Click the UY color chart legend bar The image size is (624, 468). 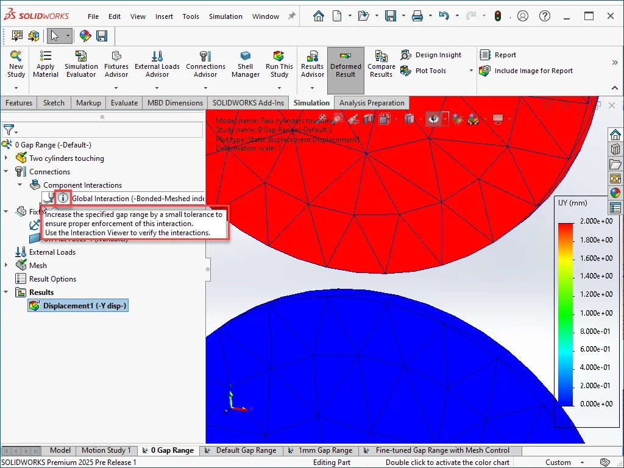click(x=566, y=314)
